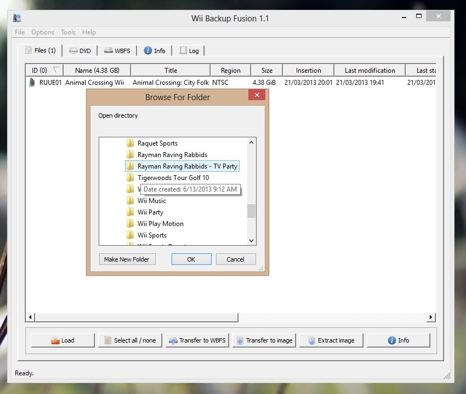
Task: Click the bottom Info button
Action: click(399, 340)
